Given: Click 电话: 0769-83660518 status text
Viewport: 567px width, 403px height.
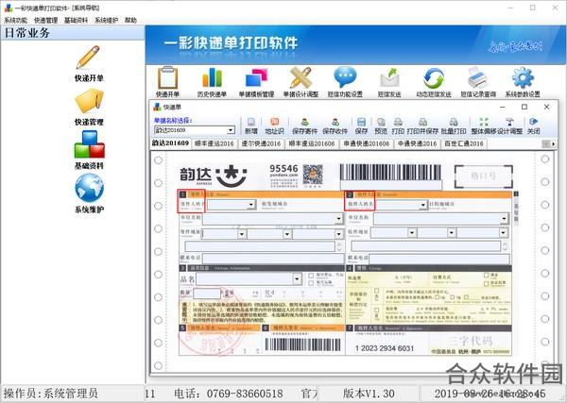Looking at the screenshot, I should [229, 394].
